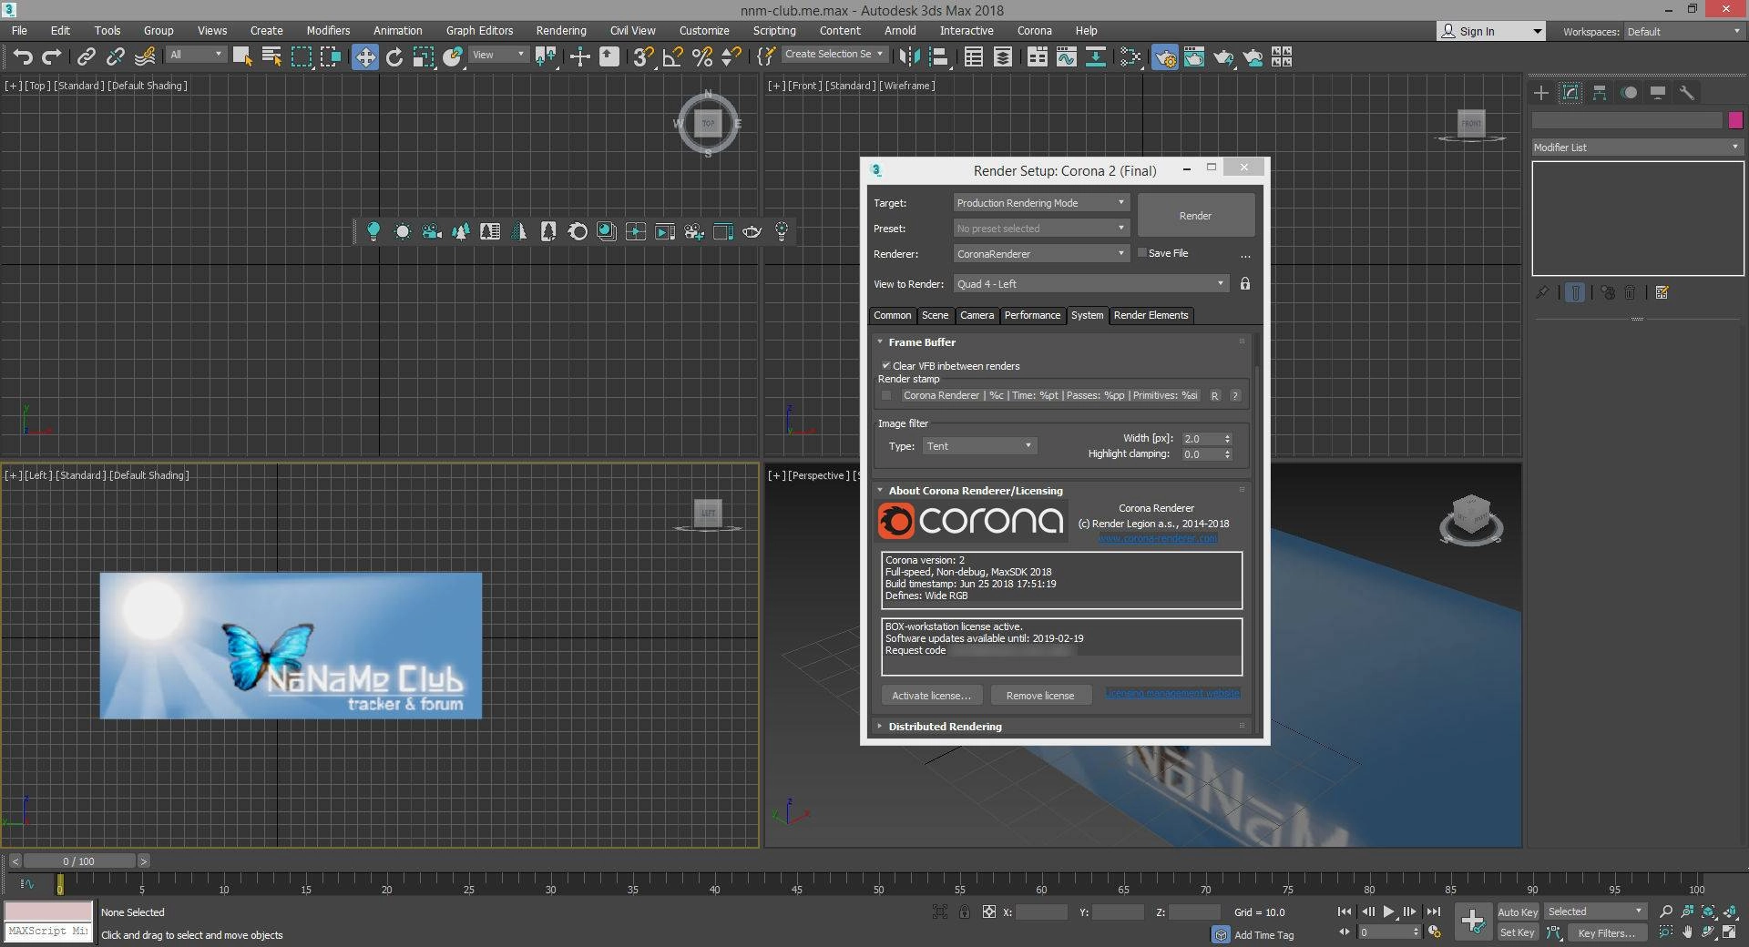Click the Set Keys large plus icon
This screenshot has width=1749, height=947.
pyautogui.click(x=1472, y=922)
